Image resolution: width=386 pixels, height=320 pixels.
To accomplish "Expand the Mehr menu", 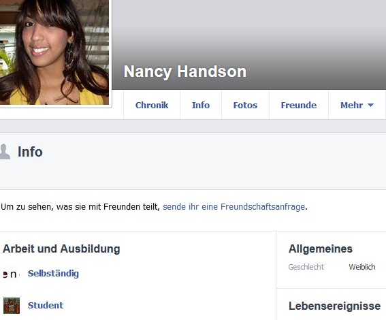I will pyautogui.click(x=357, y=105).
